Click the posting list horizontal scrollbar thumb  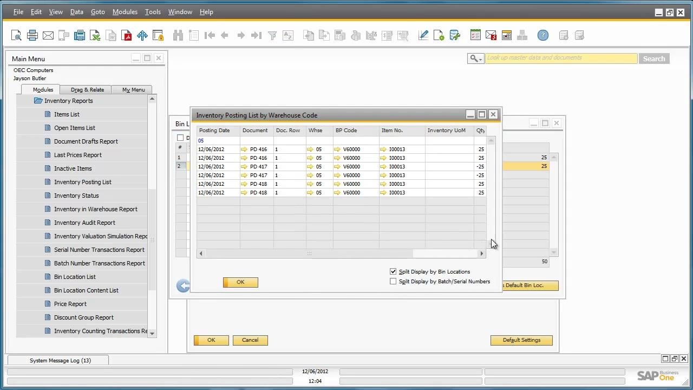click(x=309, y=253)
